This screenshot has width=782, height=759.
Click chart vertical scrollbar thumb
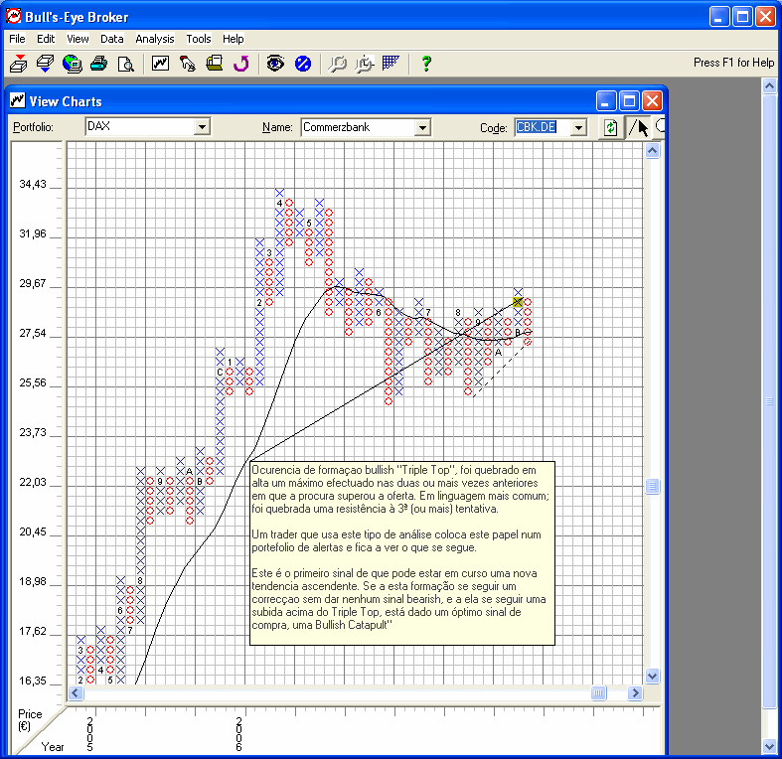coord(653,485)
